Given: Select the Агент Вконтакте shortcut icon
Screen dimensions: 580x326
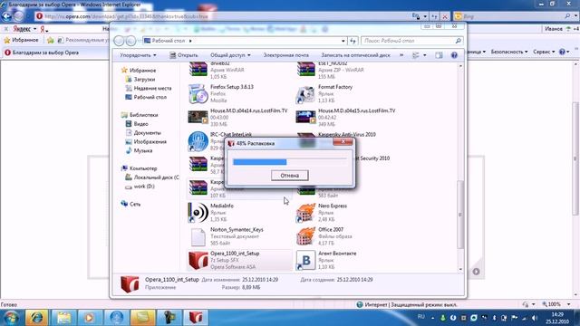Looking at the screenshot, I should point(305,260).
